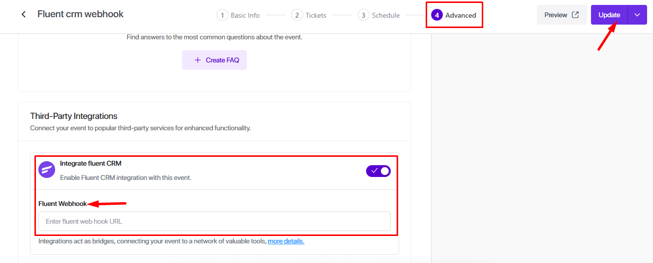The height and width of the screenshot is (263, 653).
Task: Click the step 4 Advanced circle
Action: [x=436, y=15]
